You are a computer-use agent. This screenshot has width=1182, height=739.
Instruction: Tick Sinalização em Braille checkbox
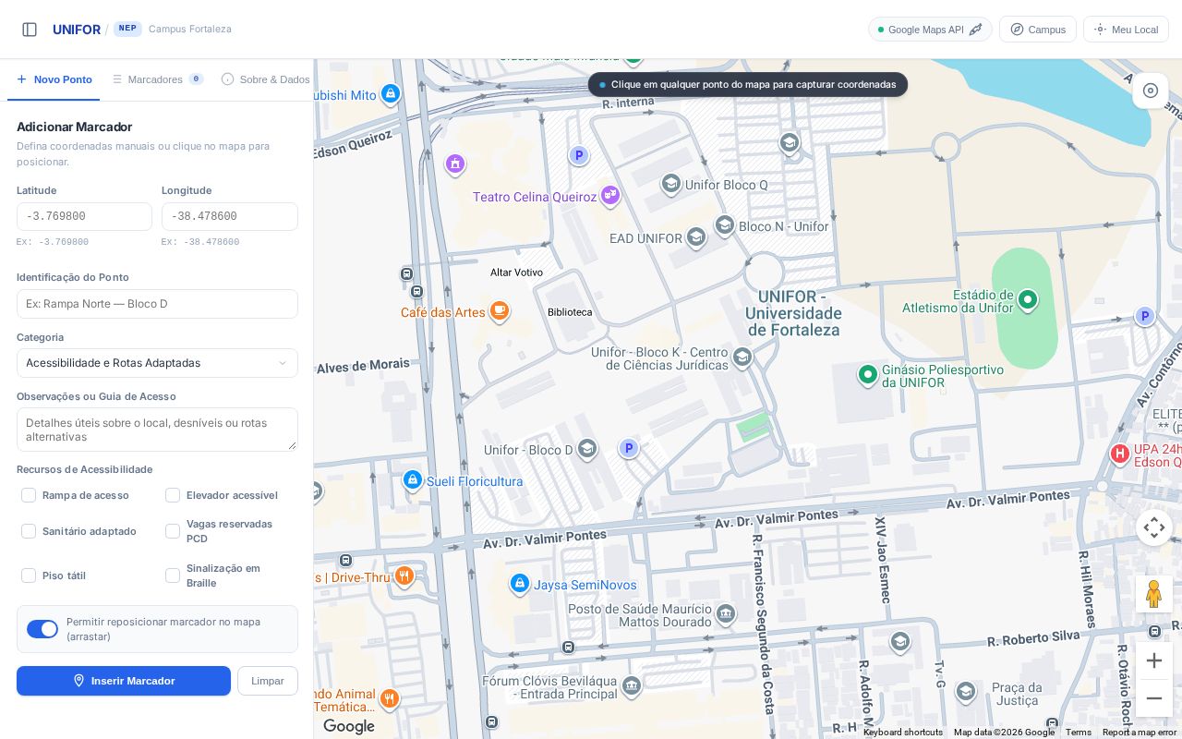point(173,575)
